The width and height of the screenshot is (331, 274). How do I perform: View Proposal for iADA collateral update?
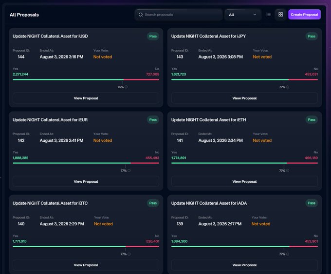[244, 265]
